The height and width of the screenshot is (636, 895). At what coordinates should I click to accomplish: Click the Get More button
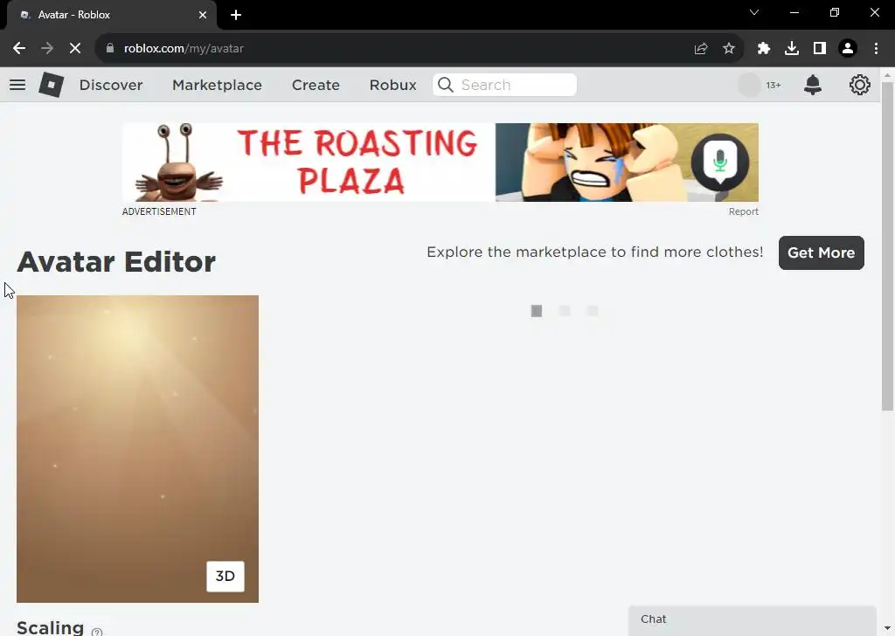821,252
